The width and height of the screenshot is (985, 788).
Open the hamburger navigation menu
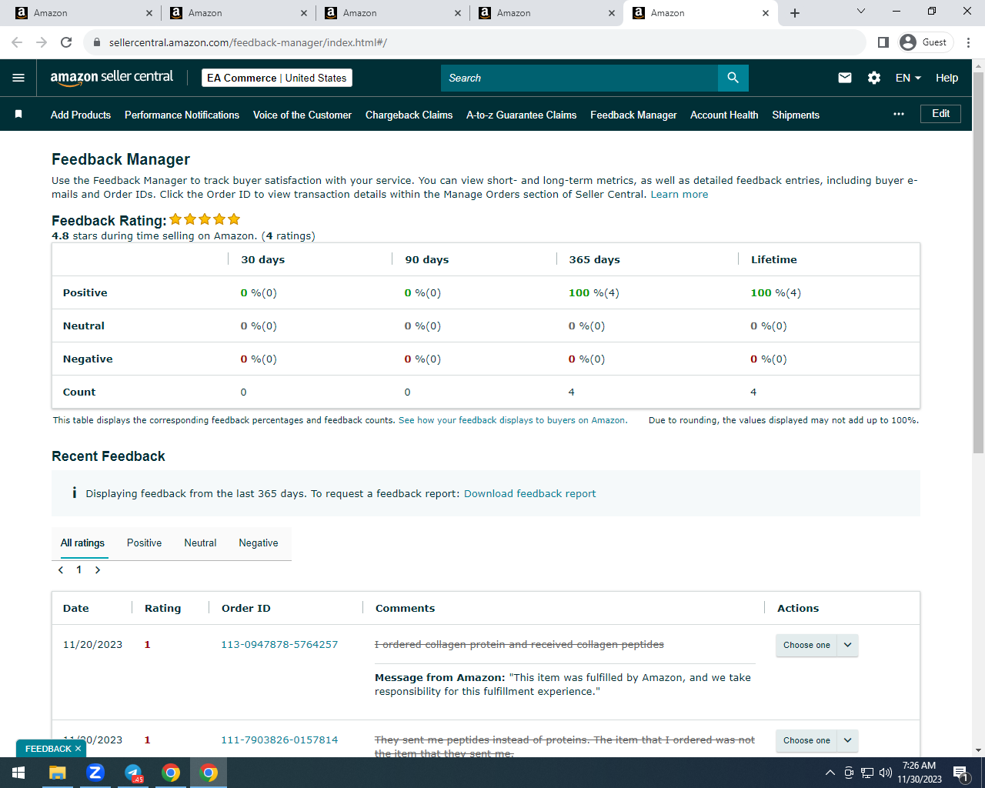click(18, 78)
